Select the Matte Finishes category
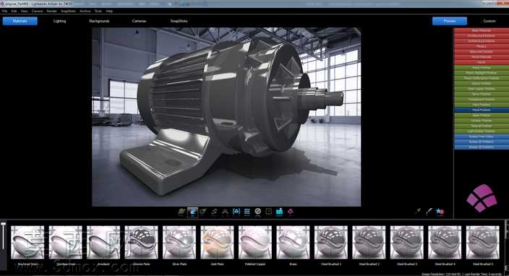This screenshot has width=509, height=276. [x=481, y=67]
